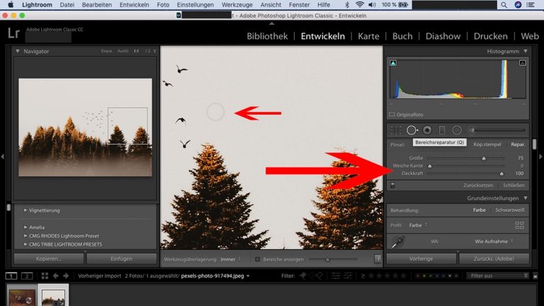This screenshot has height=306, width=544.
Task: Click the grid view icon in filmstrip bar
Action: pyautogui.click(x=44, y=276)
